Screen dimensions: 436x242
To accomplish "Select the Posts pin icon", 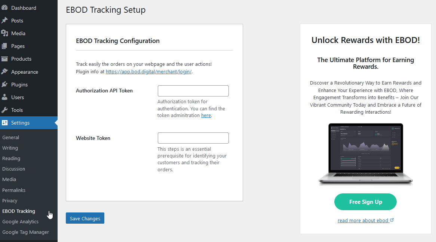I will point(6,20).
